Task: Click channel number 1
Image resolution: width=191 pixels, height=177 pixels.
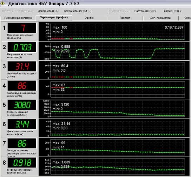Action: [4, 28]
